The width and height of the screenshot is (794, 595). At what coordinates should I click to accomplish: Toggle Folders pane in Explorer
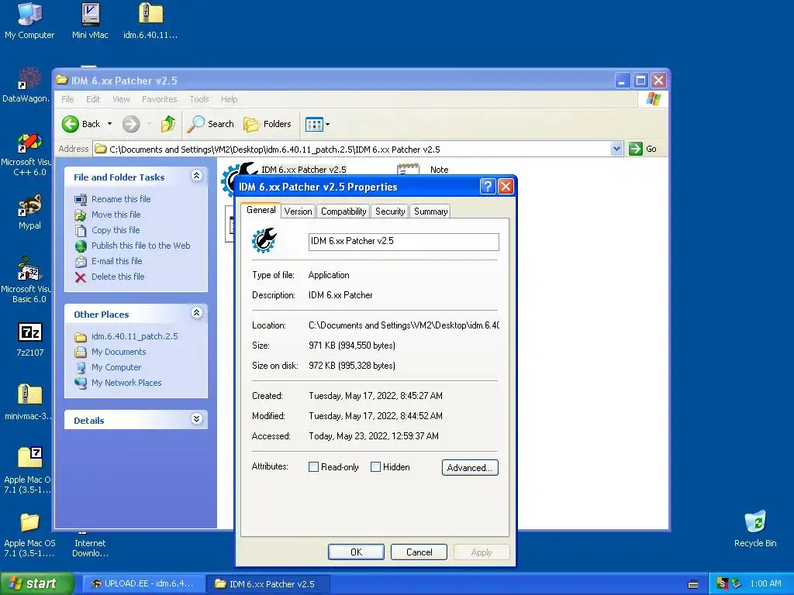coord(268,124)
